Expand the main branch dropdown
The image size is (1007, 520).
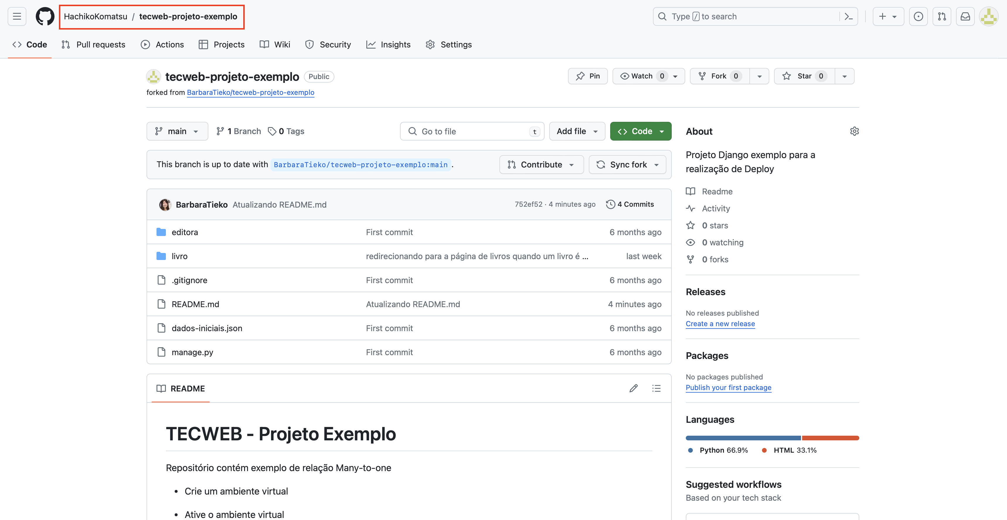click(177, 131)
